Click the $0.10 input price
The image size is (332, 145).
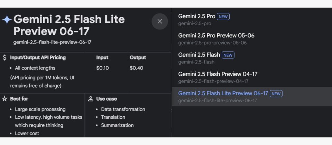tap(102, 68)
